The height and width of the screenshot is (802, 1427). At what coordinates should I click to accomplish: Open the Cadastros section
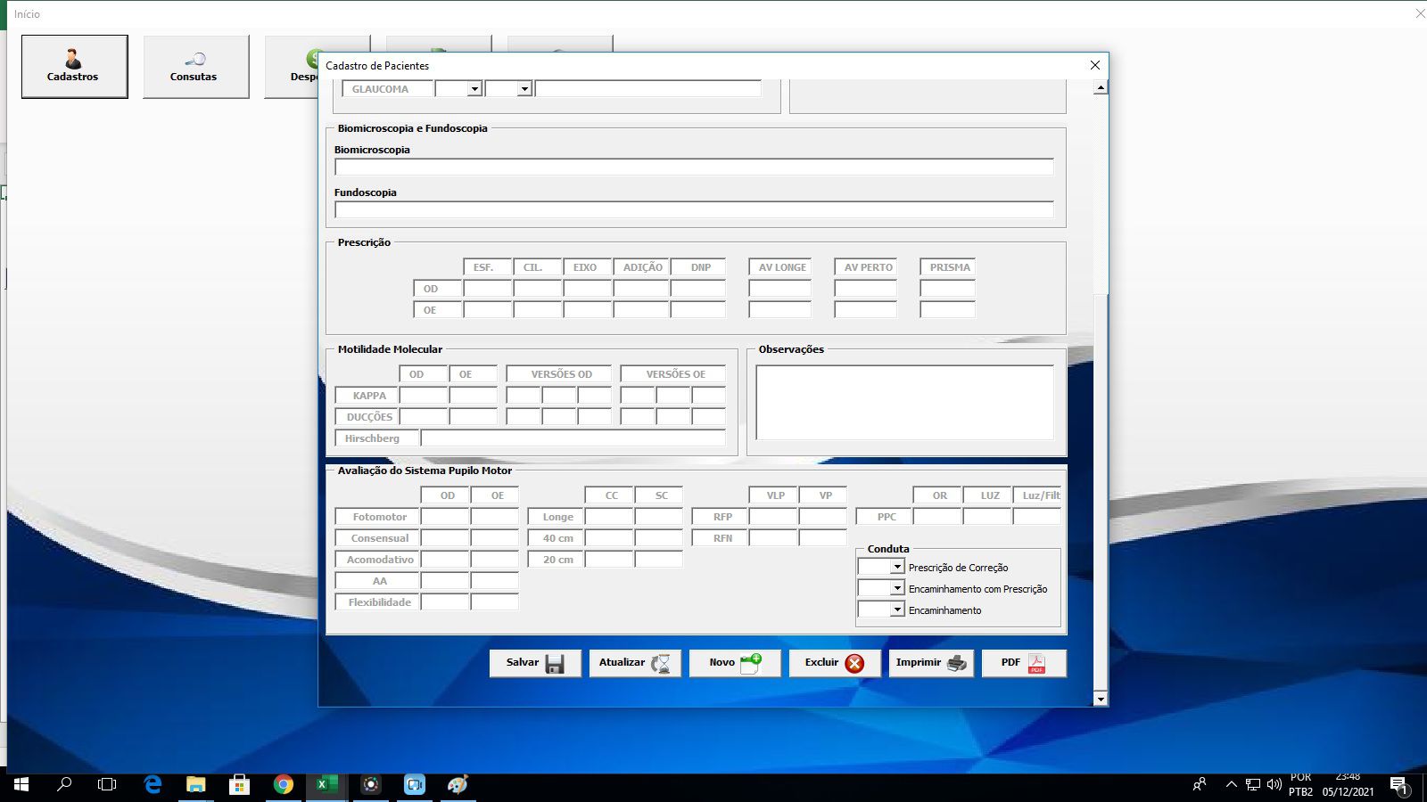(x=74, y=67)
